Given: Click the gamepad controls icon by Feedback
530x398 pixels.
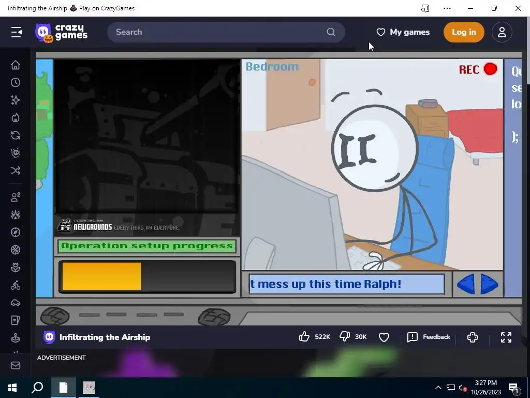Looking at the screenshot, I should click(x=472, y=337).
